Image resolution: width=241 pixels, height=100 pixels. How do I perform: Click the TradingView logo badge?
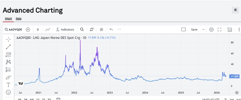[21, 84]
